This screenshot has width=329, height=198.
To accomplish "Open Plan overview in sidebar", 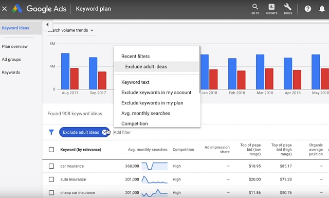I will [15, 46].
